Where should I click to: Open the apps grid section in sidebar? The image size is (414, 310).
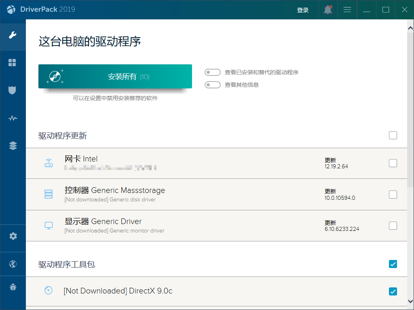(13, 63)
